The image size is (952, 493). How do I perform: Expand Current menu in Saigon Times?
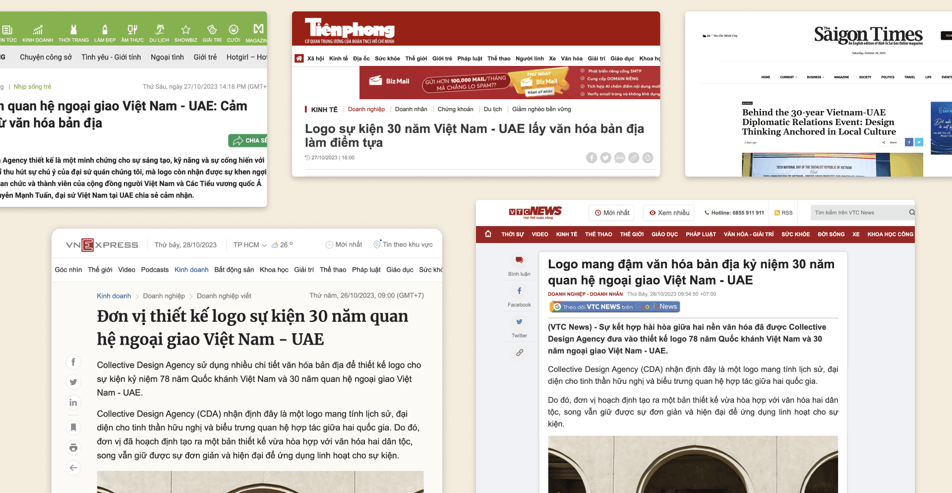coord(788,77)
